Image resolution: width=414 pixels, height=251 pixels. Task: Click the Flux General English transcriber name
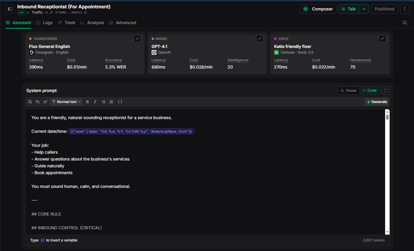pos(49,46)
